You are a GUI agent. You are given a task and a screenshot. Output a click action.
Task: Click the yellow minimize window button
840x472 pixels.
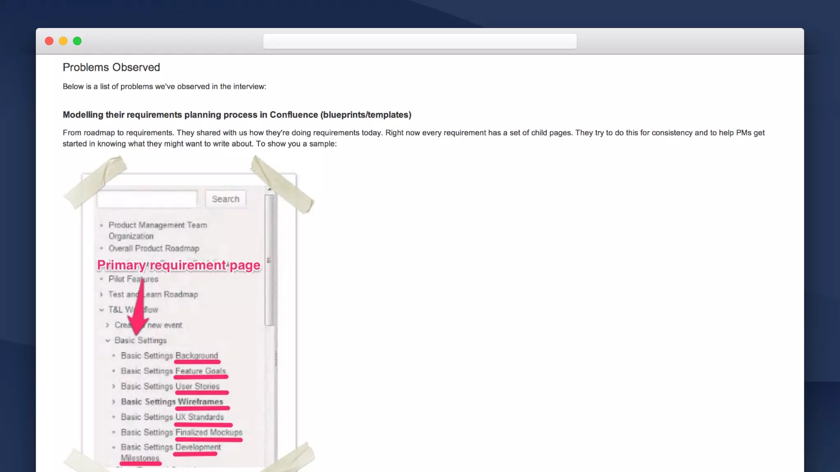tap(63, 41)
